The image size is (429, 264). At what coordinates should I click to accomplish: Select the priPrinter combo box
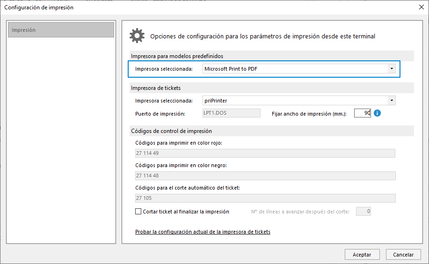click(x=299, y=101)
